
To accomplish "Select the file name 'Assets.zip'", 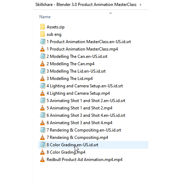I will pyautogui.click(x=55, y=27).
